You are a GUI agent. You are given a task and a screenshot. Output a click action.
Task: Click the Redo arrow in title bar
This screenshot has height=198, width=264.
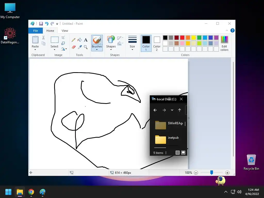[x=52, y=24]
